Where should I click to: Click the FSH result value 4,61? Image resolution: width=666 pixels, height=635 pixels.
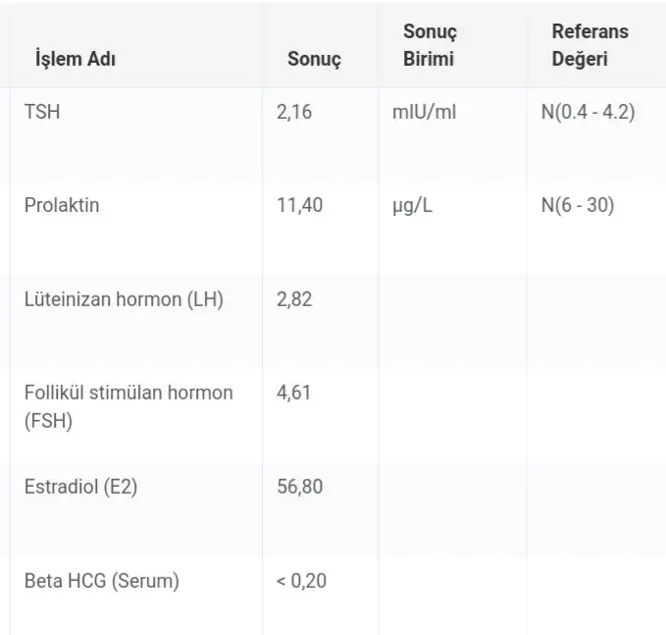click(294, 393)
